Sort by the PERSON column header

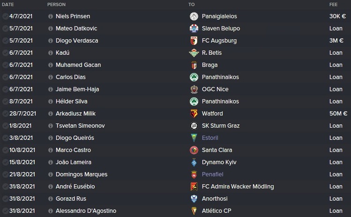pyautogui.click(x=56, y=5)
